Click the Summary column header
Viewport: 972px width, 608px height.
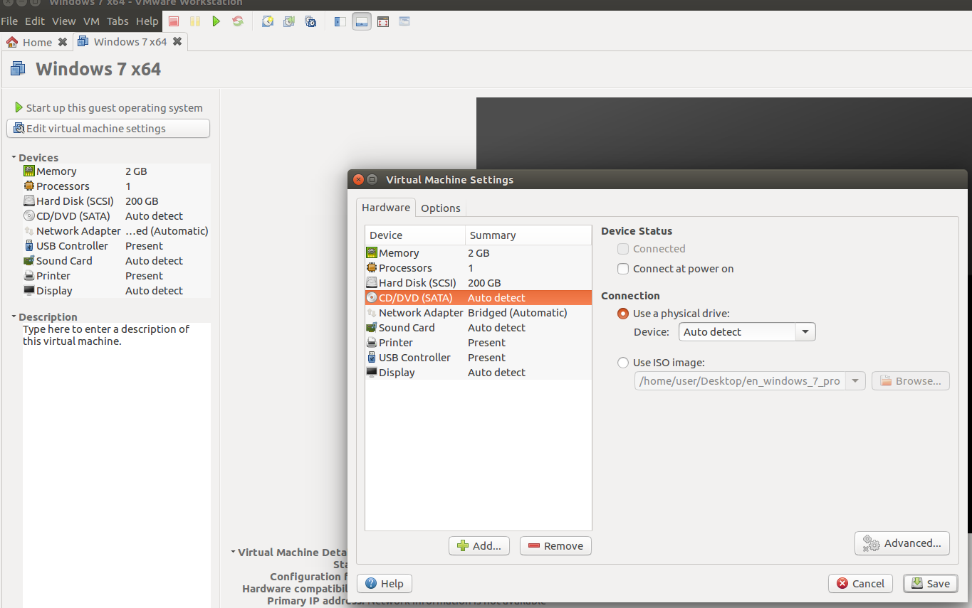click(528, 235)
